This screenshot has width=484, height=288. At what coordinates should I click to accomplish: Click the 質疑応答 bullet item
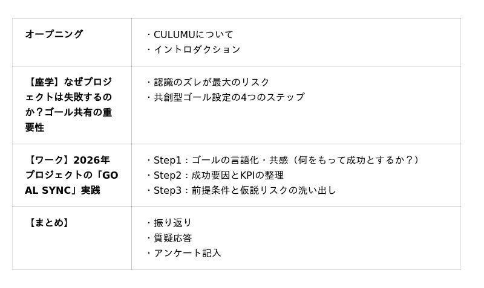pos(172,238)
